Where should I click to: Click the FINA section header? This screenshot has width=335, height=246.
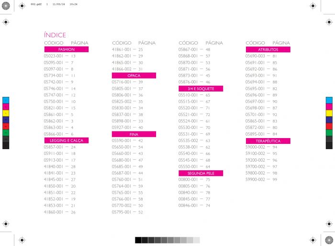134,134
